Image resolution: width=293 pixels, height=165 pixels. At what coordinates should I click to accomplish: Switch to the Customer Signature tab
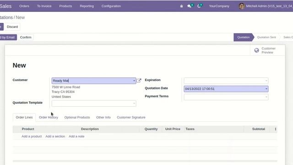coord(131,117)
